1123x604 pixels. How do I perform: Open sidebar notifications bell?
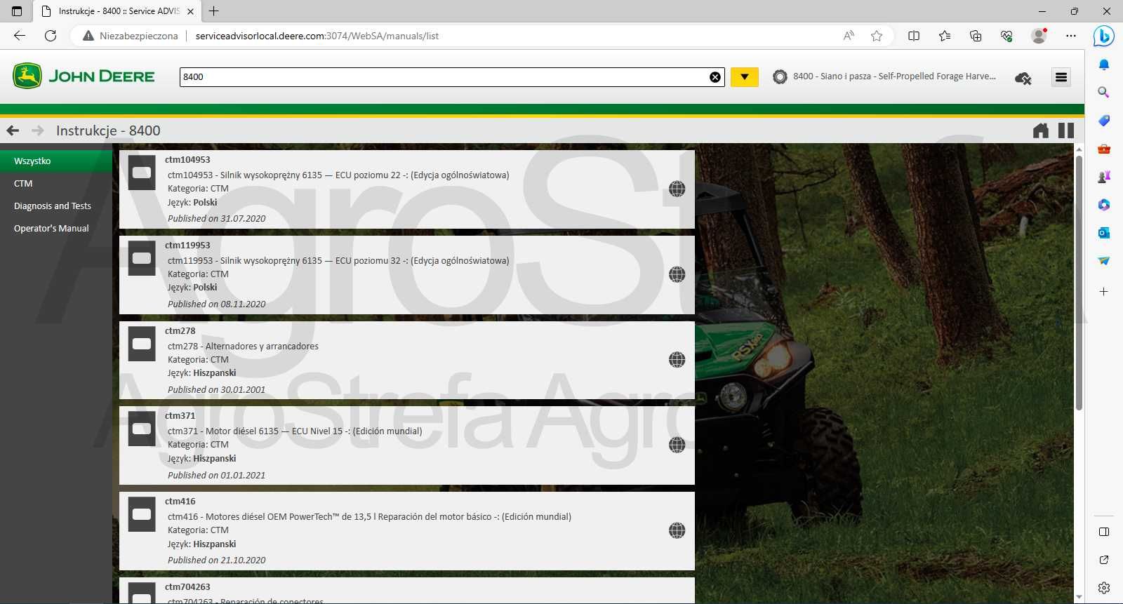pos(1104,65)
